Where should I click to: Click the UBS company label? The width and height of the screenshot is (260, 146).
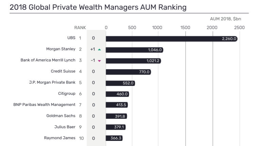[71, 38]
